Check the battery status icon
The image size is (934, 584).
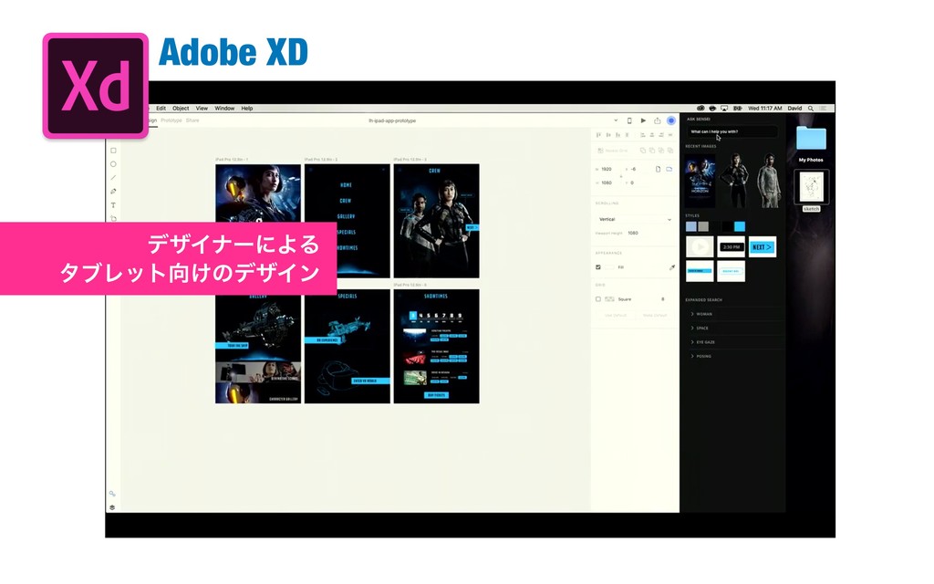click(x=737, y=109)
